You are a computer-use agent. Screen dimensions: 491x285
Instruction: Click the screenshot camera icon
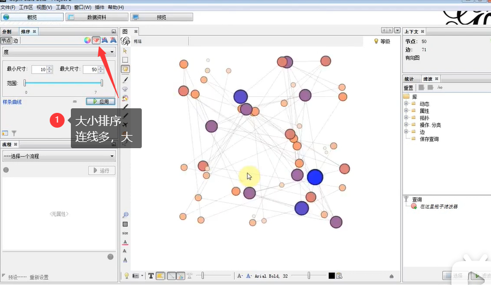pos(135,276)
